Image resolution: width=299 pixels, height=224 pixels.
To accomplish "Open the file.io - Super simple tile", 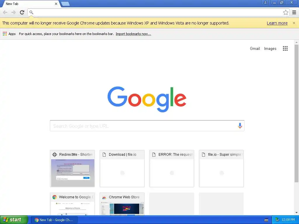I will [x=221, y=169].
